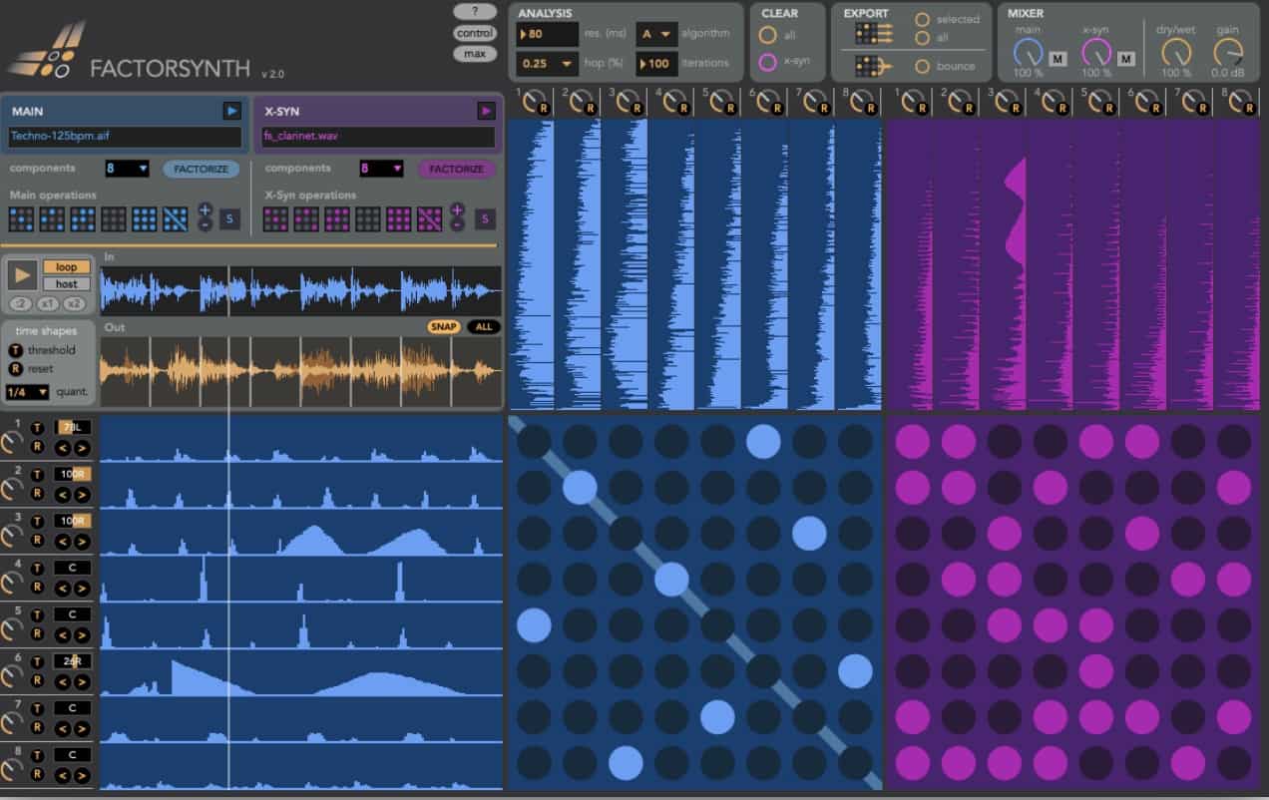This screenshot has width=1269, height=800.
Task: Click the minus icon in X-Syn operations
Action: 457,224
